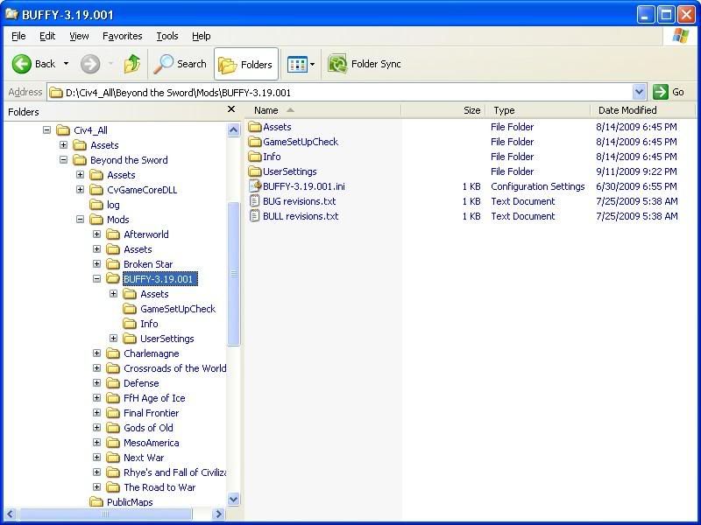This screenshot has height=525, width=701.
Task: Select PublicMaps folder icon in tree
Action: (x=96, y=501)
